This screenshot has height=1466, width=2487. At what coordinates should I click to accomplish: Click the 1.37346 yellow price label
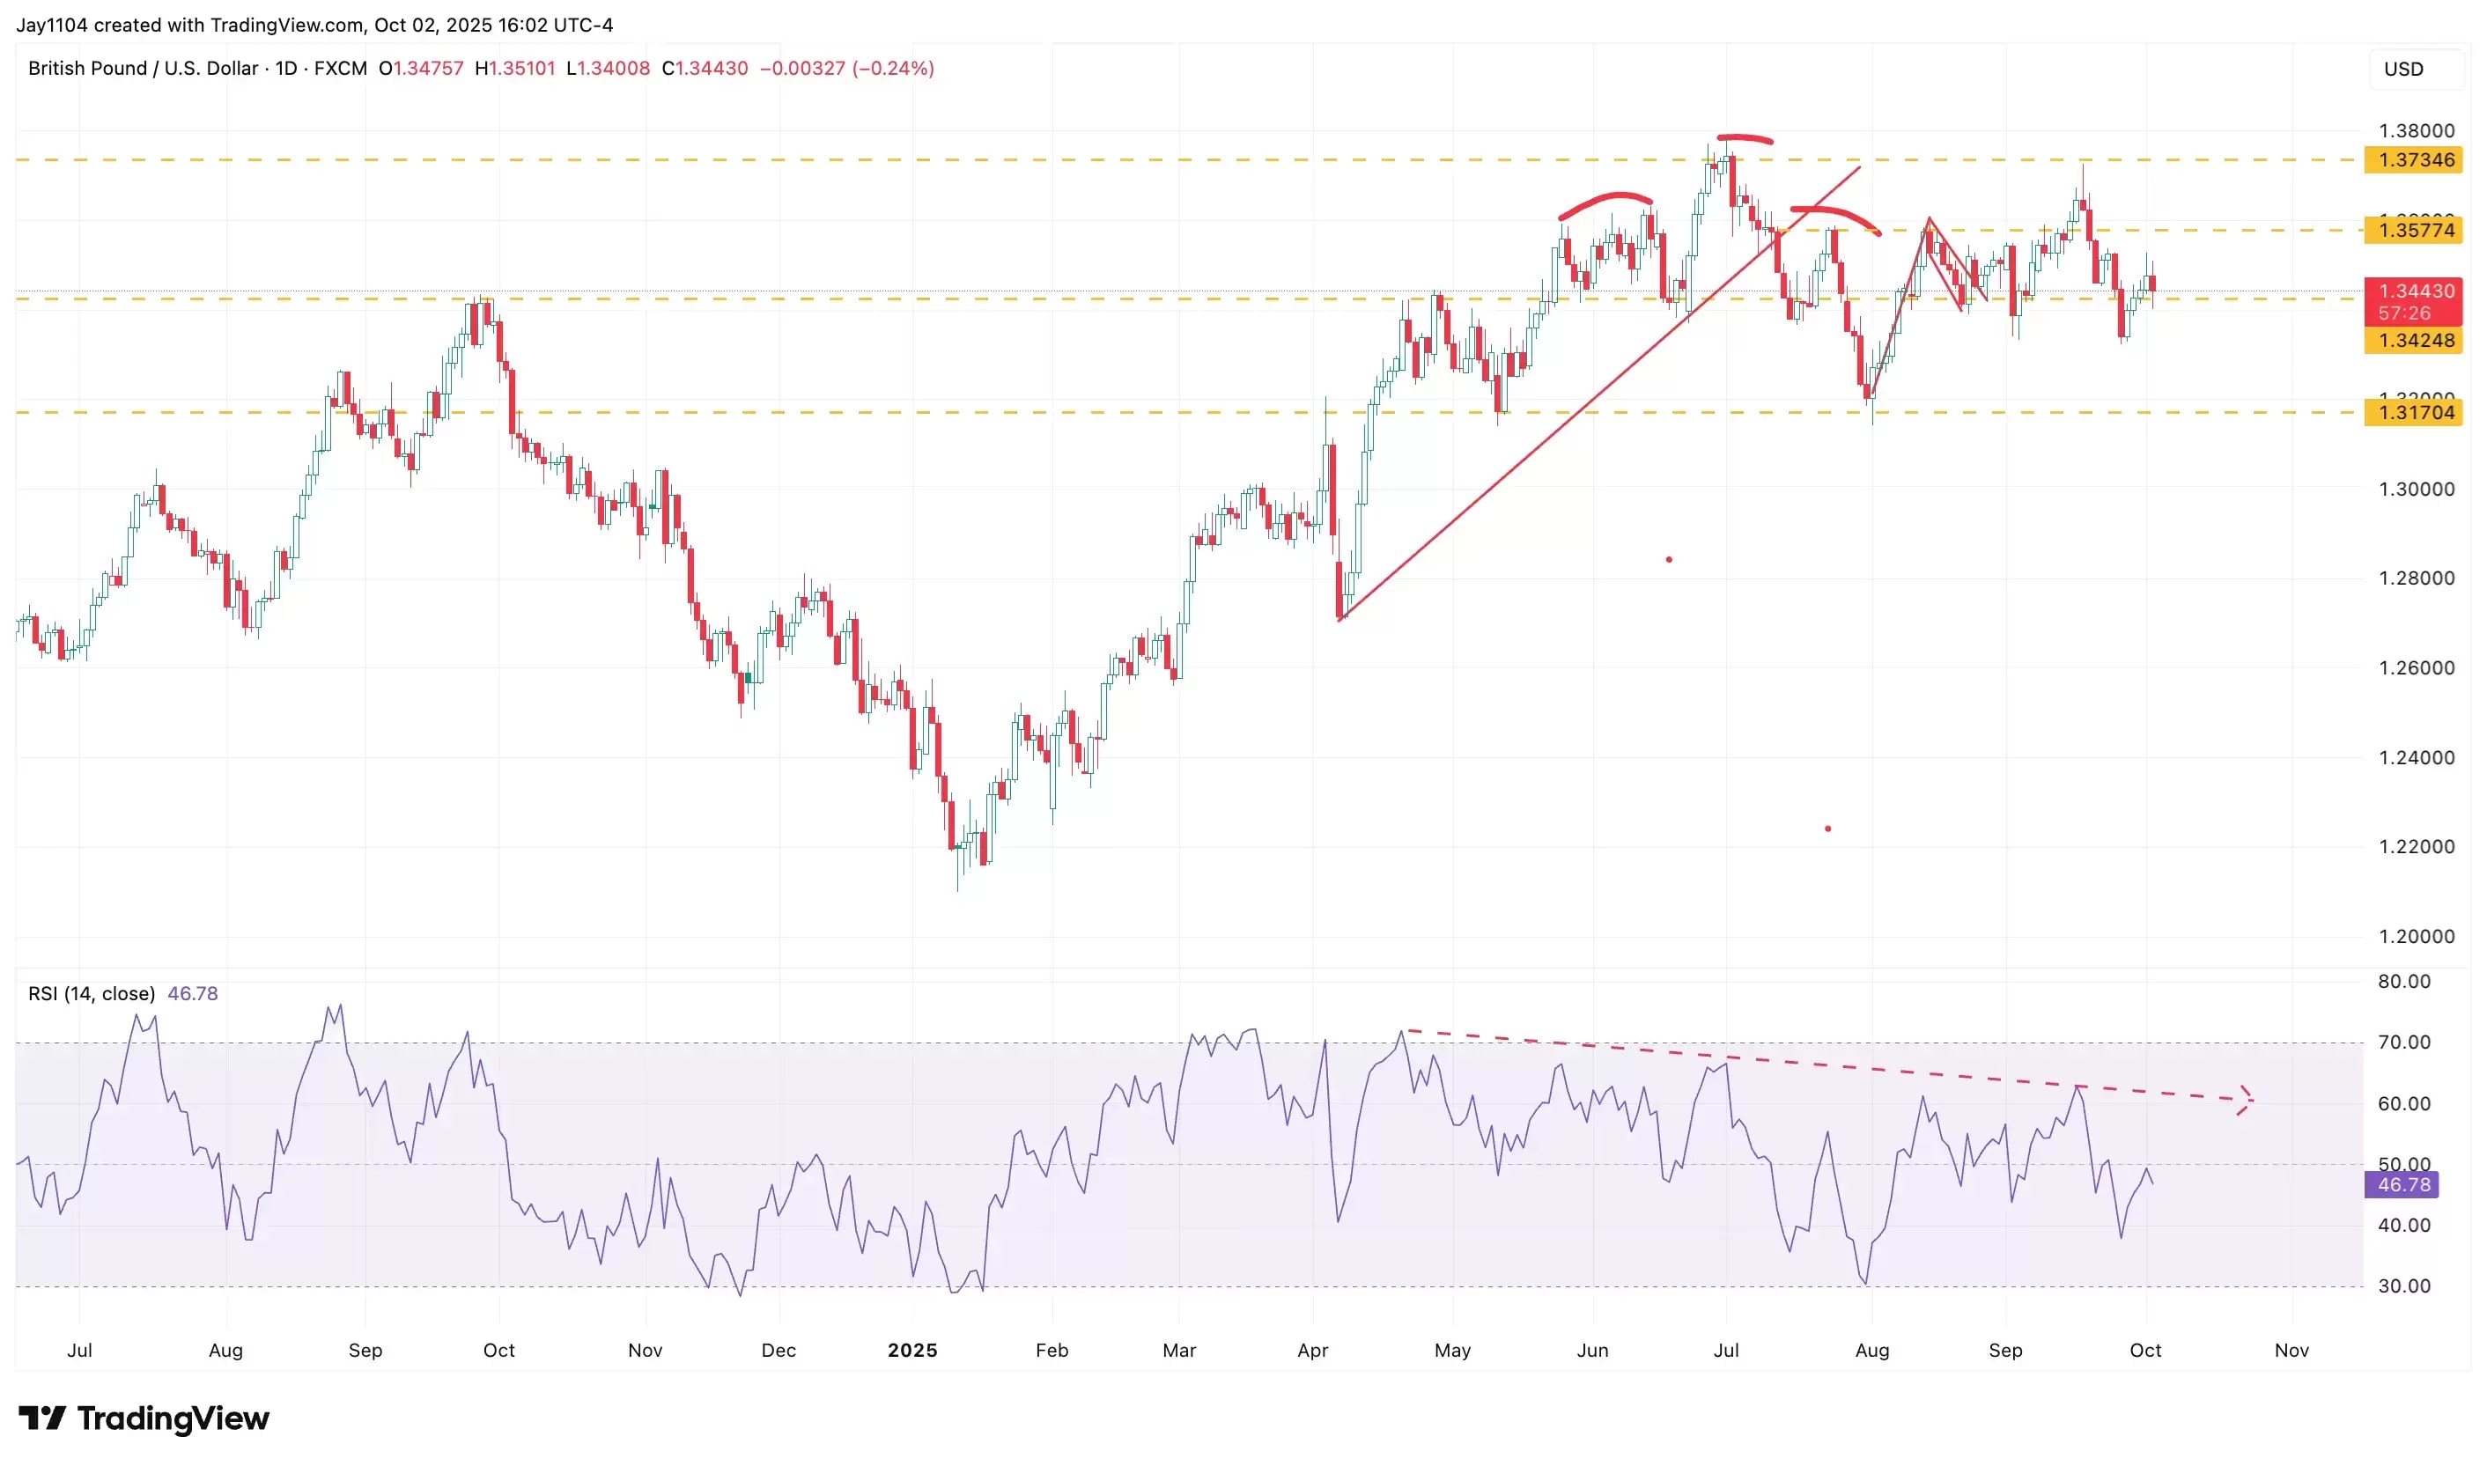[2411, 160]
